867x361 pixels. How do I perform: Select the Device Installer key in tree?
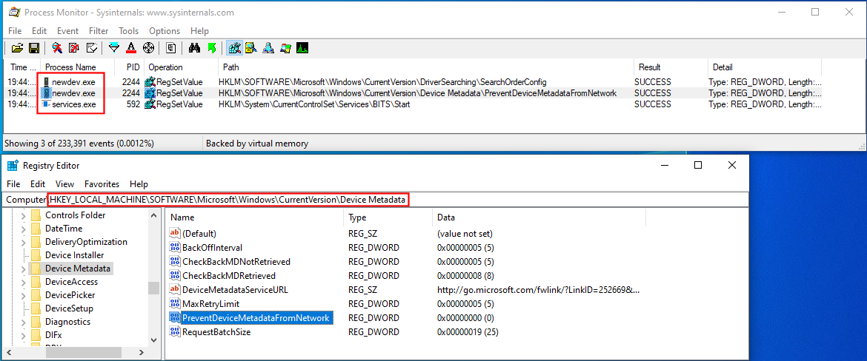point(74,255)
